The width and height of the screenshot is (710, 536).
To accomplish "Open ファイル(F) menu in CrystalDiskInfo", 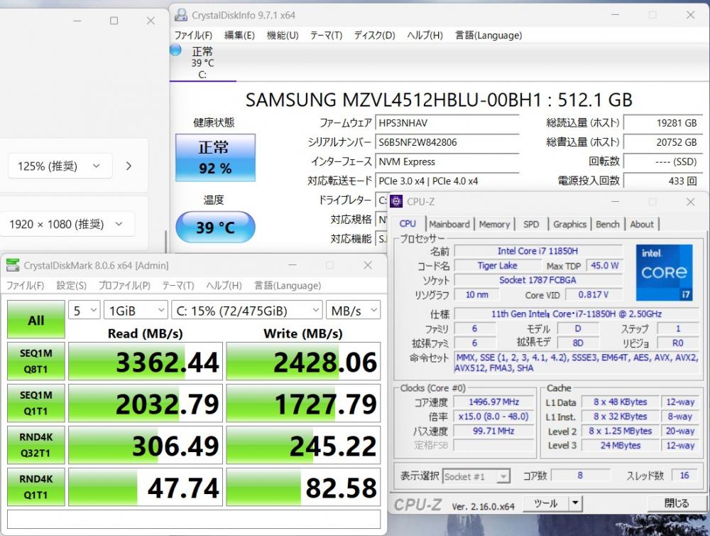I will click(x=193, y=36).
